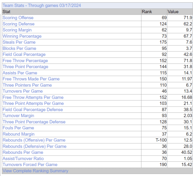
Task: Click the Fouls Per Game link
Action: point(18,128)
